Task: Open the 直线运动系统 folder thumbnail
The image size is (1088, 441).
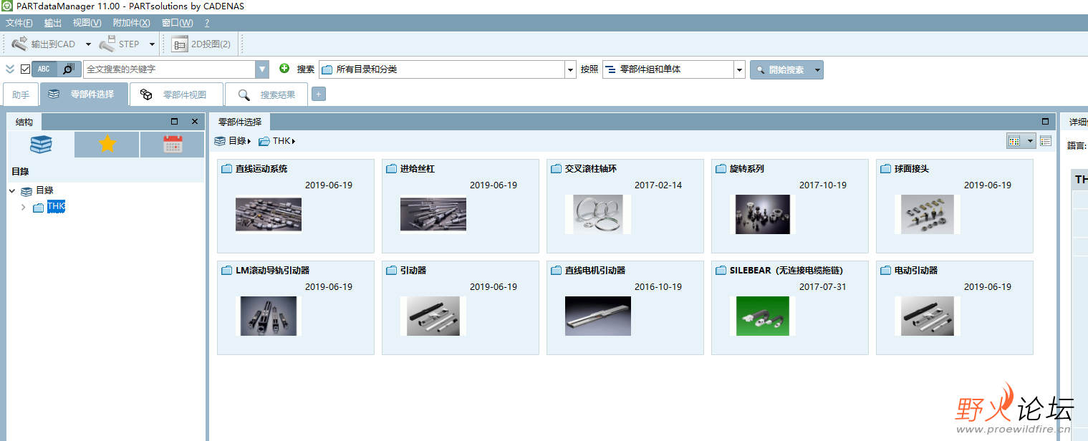Action: [269, 214]
